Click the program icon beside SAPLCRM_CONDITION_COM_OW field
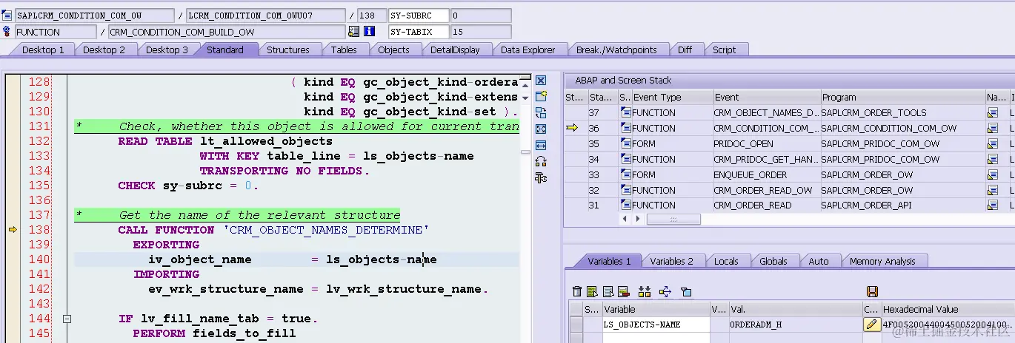 pos(7,16)
